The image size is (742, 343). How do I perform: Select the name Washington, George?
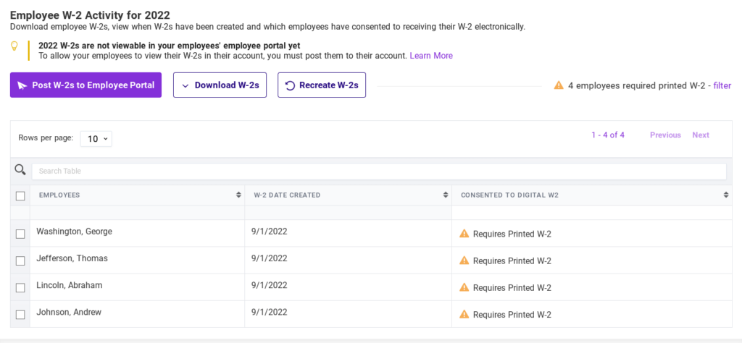(x=75, y=232)
